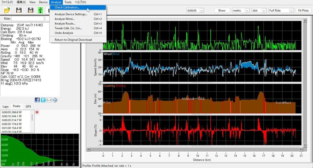The image size is (313, 168).
Task: Choose Analyze Route... menu entry
Action: pyautogui.click(x=78, y=23)
